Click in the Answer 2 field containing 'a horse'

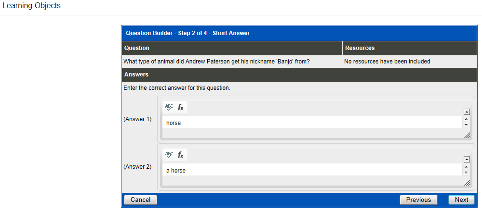pyautogui.click(x=311, y=170)
